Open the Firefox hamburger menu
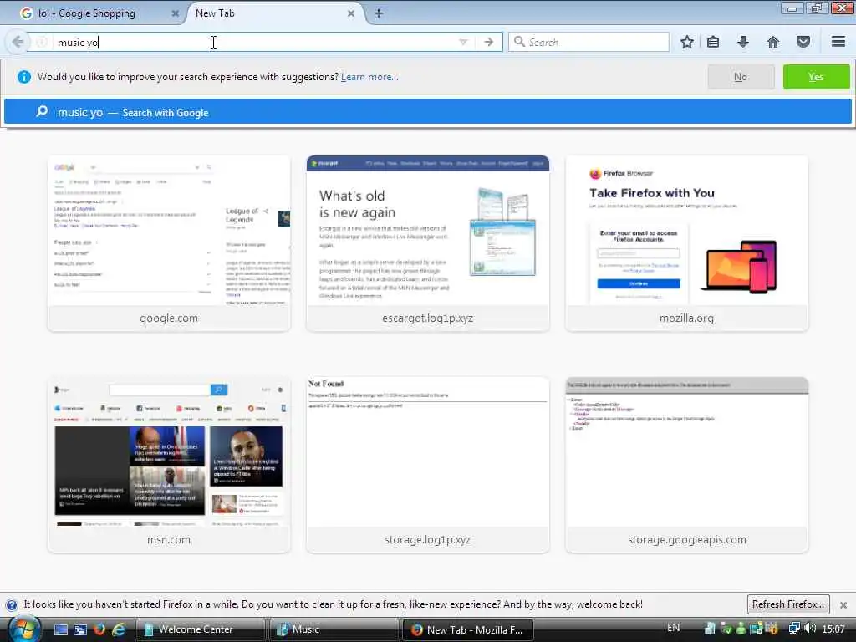 838,42
